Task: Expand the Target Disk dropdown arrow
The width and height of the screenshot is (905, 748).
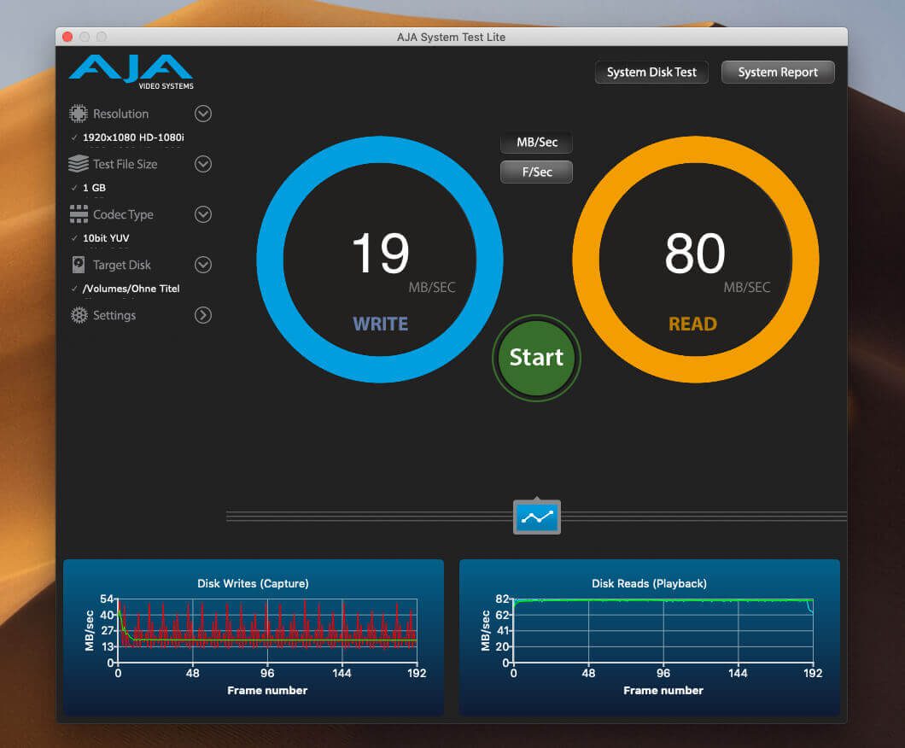Action: 203,265
